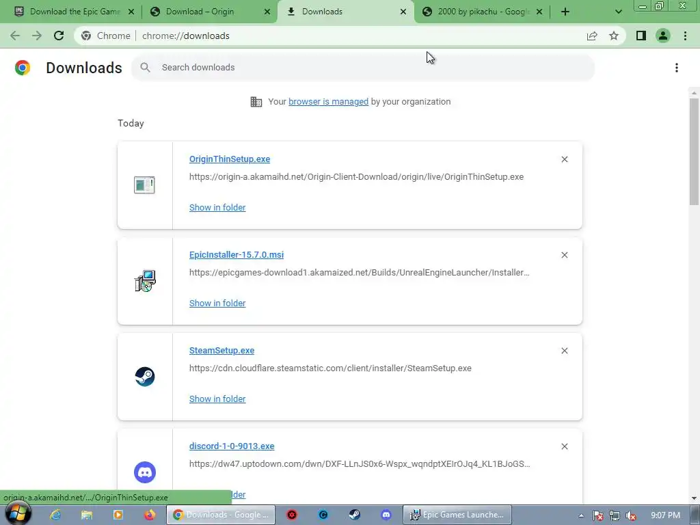
Task: Close the 2000 by pikachu tab
Action: point(539,12)
